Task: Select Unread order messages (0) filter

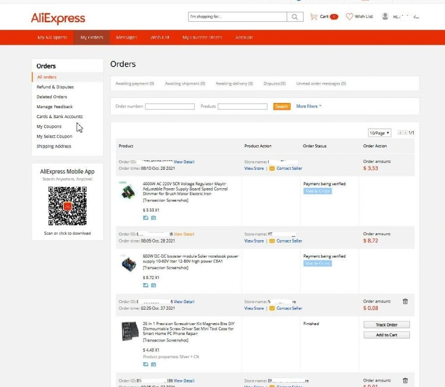Action: click(321, 84)
